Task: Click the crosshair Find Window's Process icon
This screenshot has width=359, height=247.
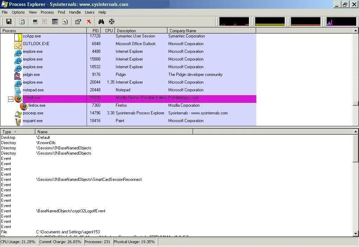Action: coord(111,21)
